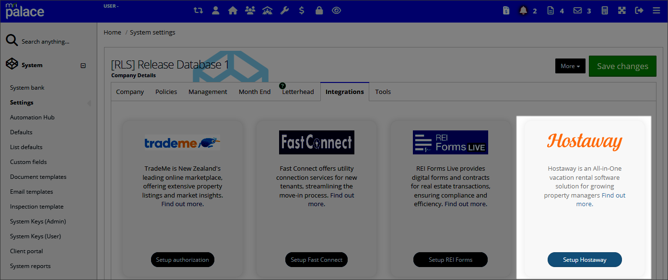Open Automation Hub in the sidebar
The height and width of the screenshot is (280, 668).
click(x=32, y=117)
